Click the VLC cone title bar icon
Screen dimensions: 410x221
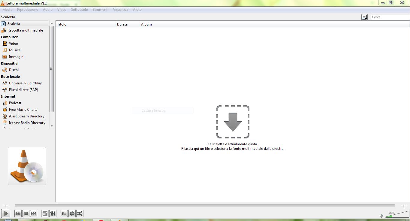(x=3, y=3)
